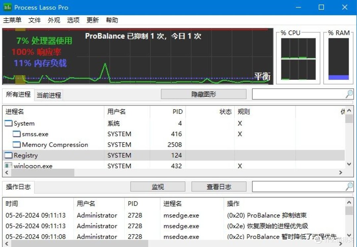Switch to the 当前进程 tab
Image resolution: width=357 pixels, height=247 pixels.
(48, 95)
